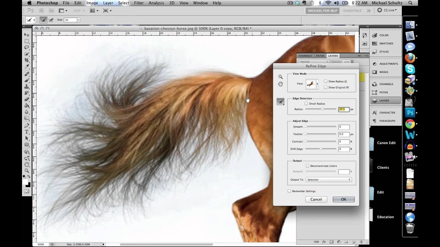Open the Character panel icon
The width and height of the screenshot is (440, 247).
click(x=375, y=113)
